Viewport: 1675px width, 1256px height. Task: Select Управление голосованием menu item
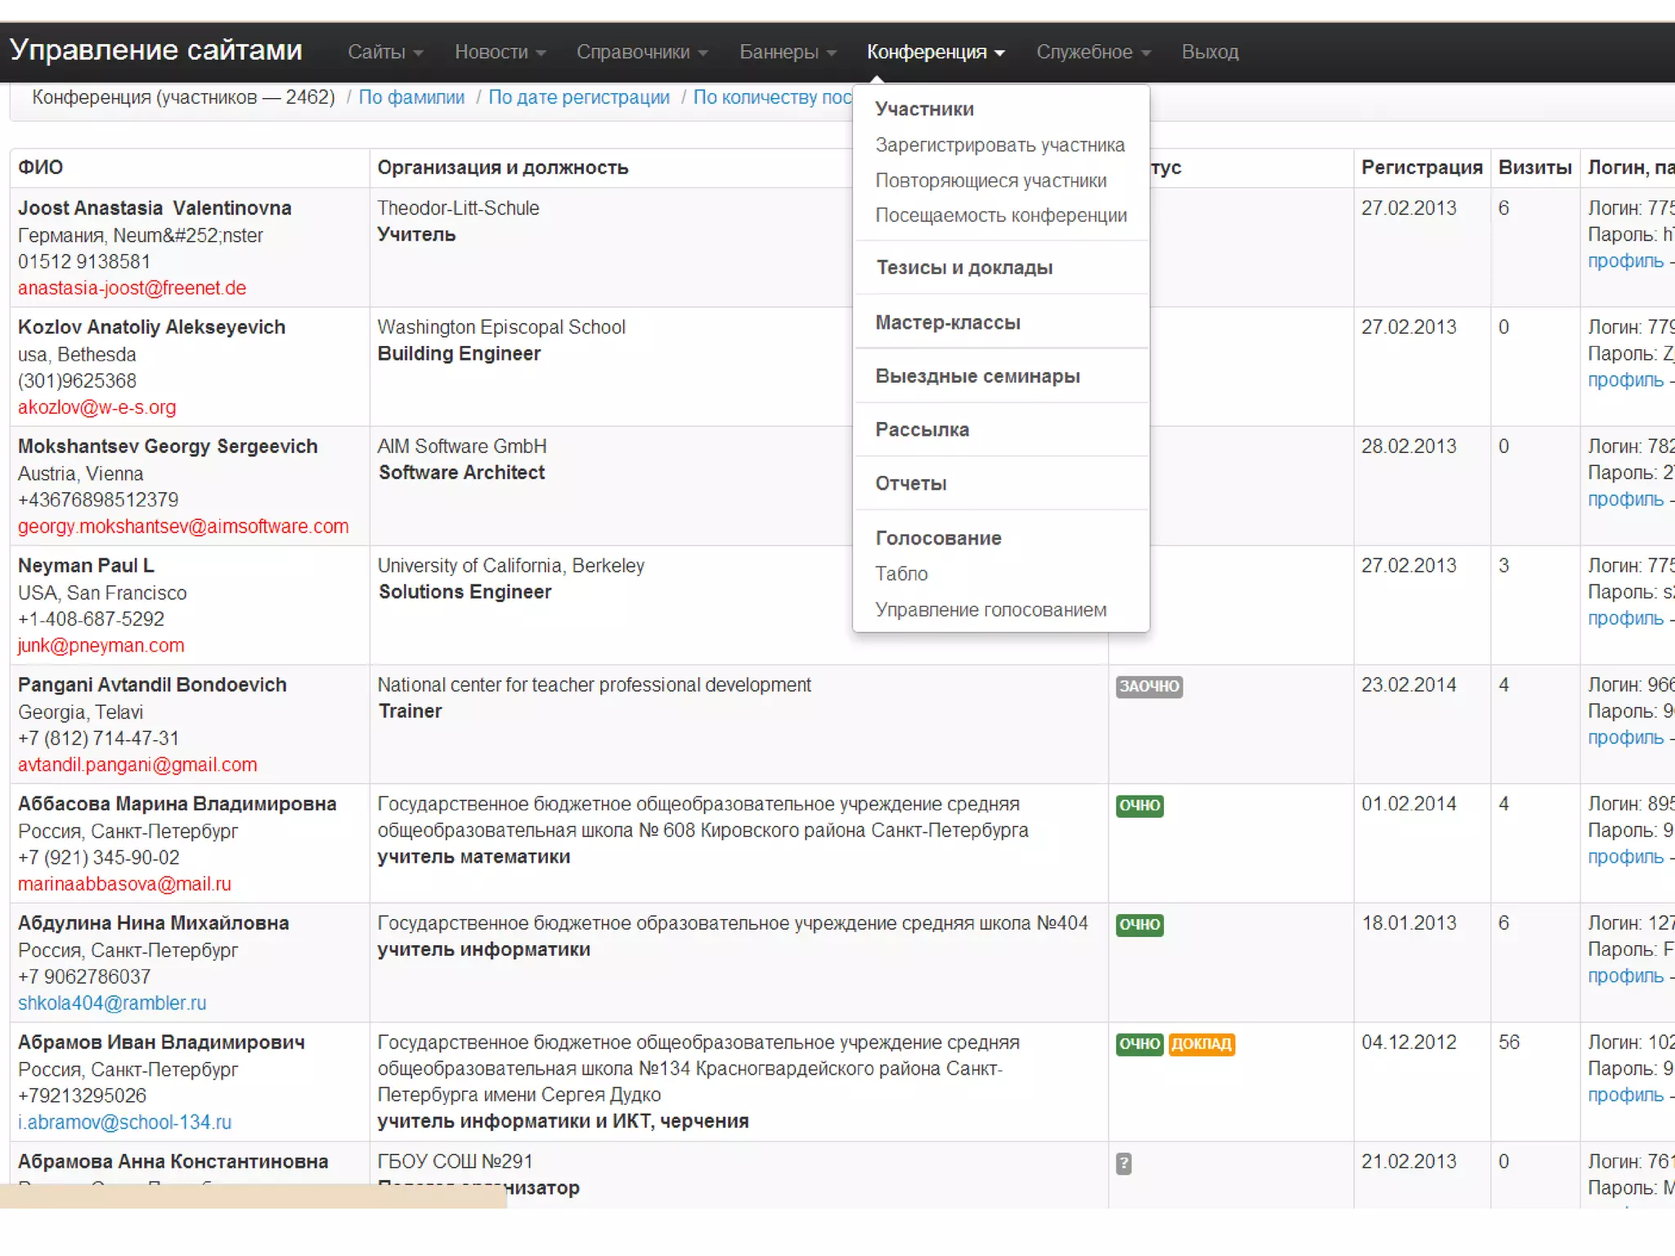(x=990, y=610)
